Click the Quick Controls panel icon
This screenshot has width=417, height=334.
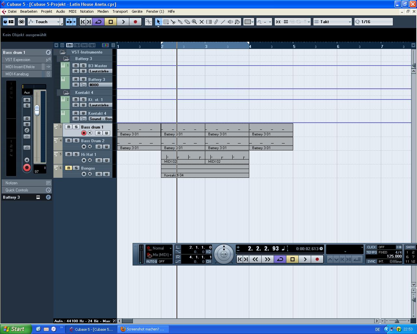pos(48,190)
